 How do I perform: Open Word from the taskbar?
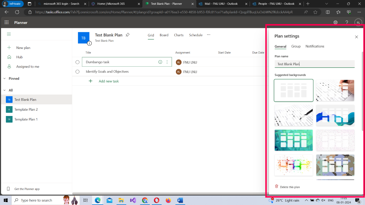180,200
